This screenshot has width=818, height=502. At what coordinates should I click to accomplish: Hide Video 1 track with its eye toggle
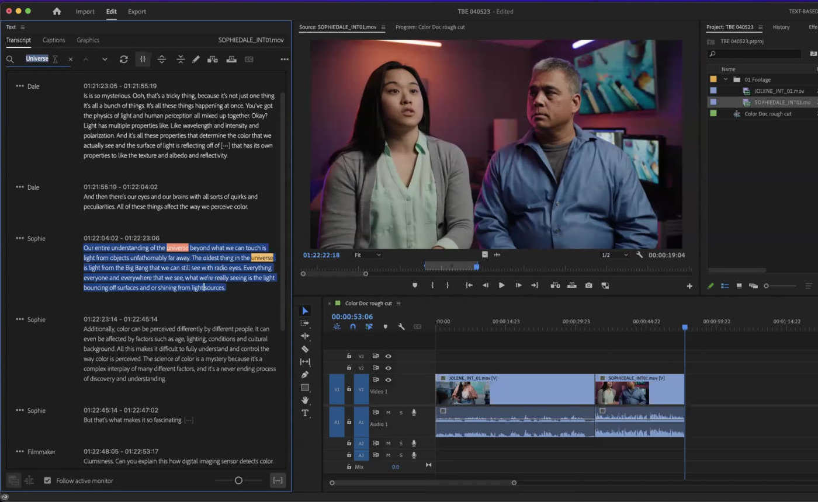388,379
